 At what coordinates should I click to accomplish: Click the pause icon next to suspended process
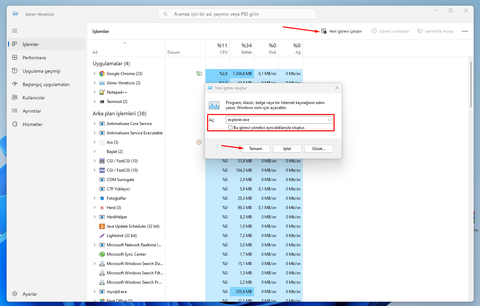click(199, 142)
